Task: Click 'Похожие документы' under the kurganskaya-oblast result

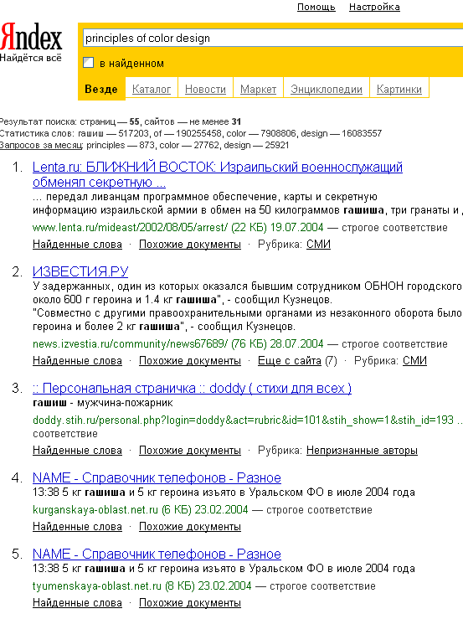Action: (x=190, y=527)
